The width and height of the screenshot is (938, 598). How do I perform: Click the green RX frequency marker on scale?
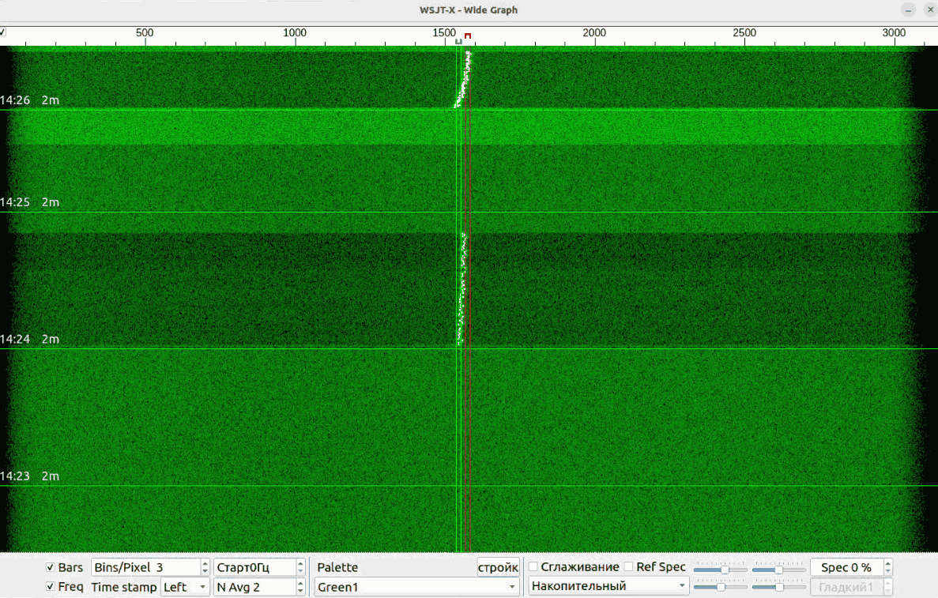pyautogui.click(x=458, y=40)
